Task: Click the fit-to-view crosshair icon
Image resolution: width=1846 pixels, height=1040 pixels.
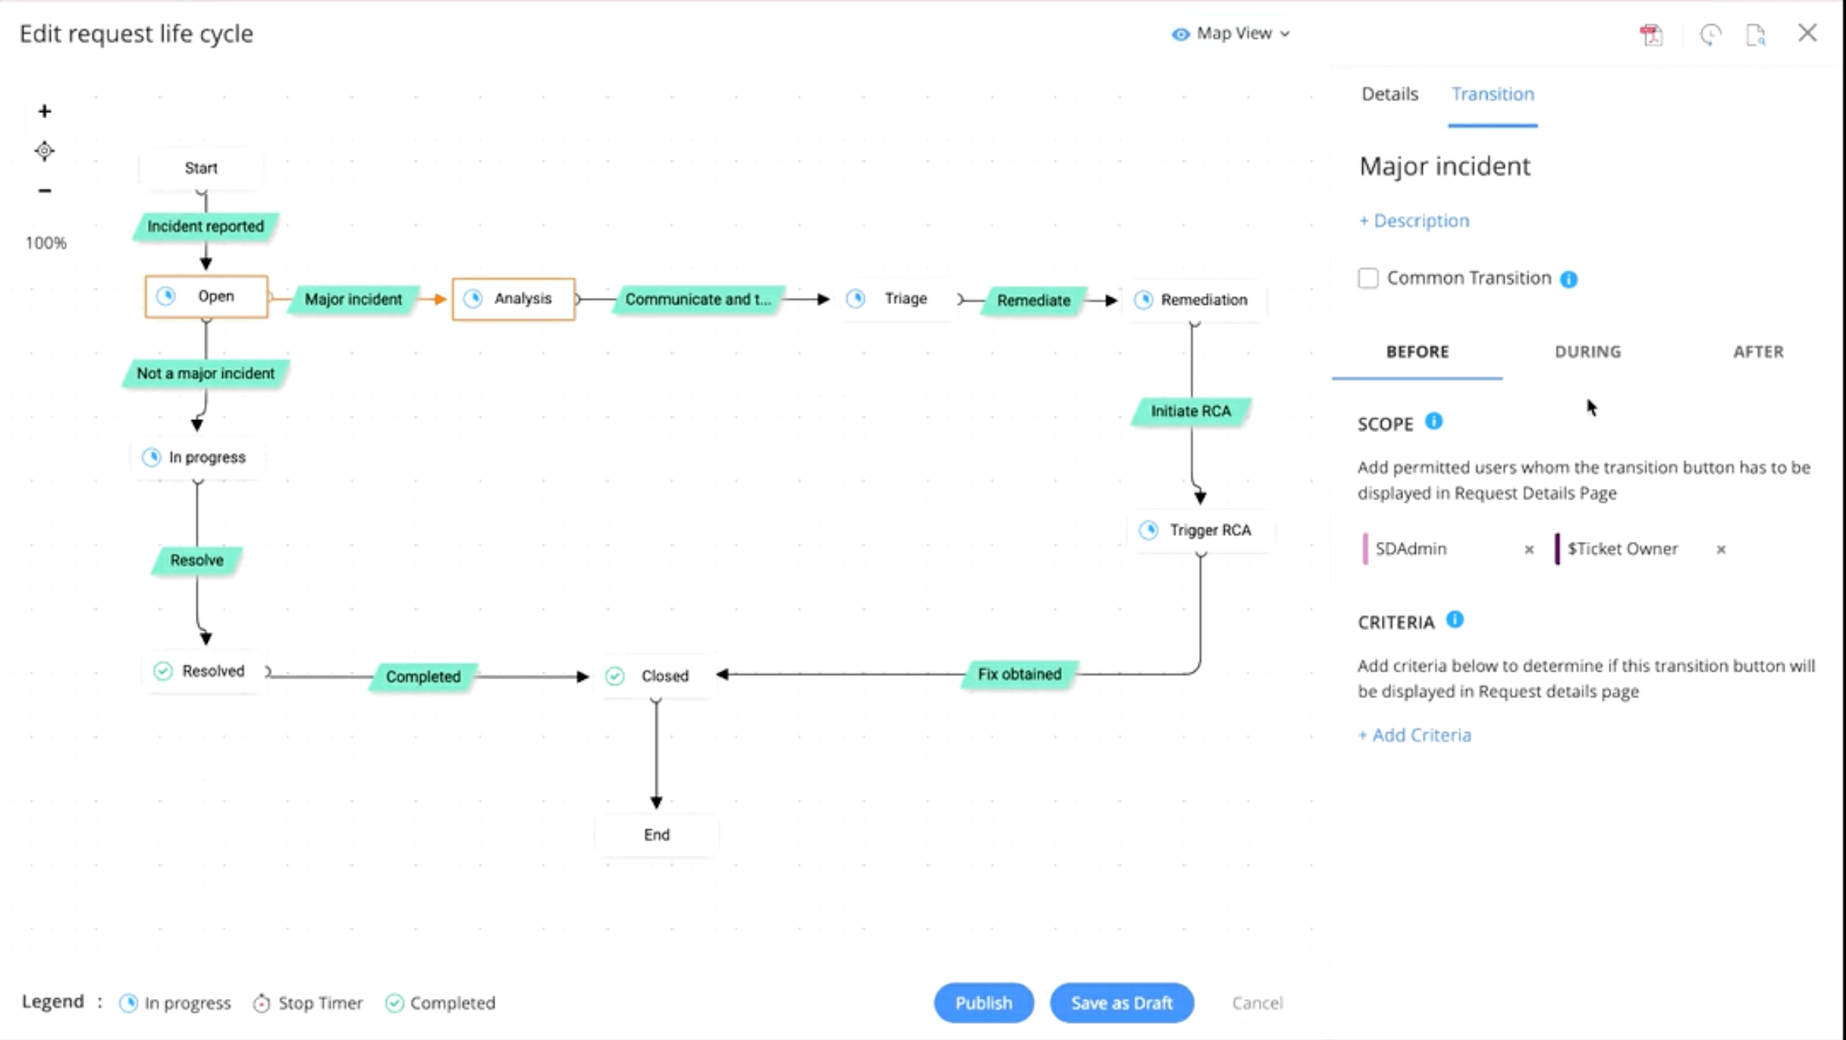Action: [44, 150]
